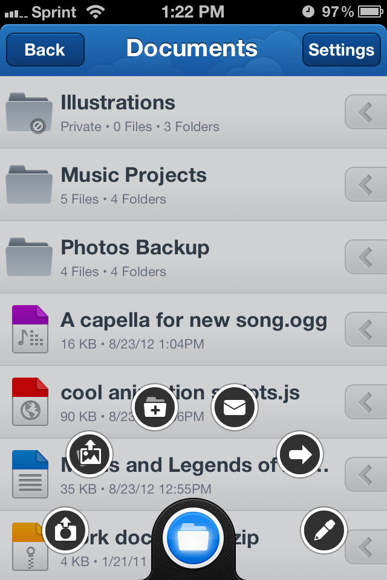Reveal actions arrow for cool animation js file
Viewport: 387px width, 580px height.
click(365, 402)
